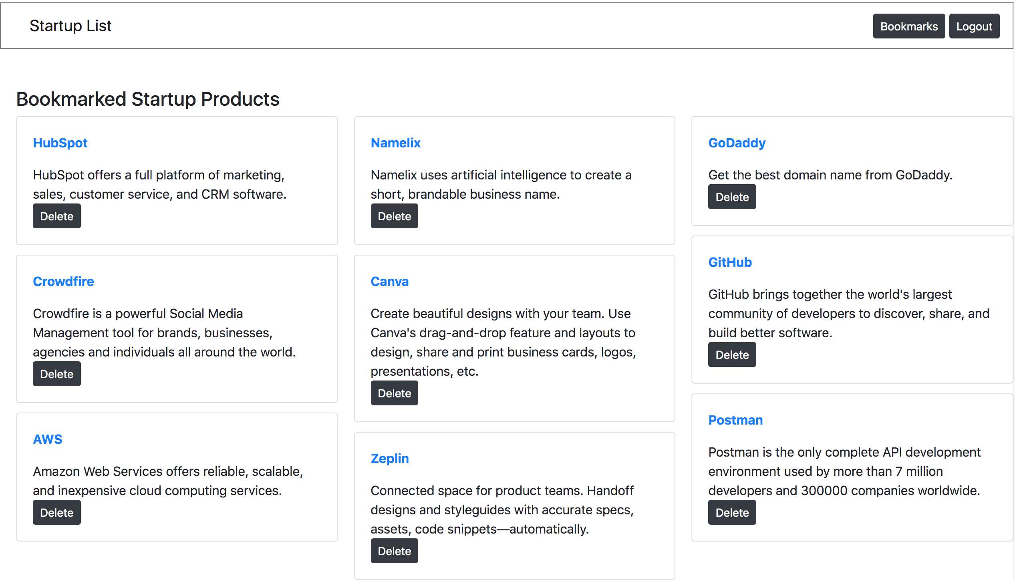This screenshot has height=580, width=1015.
Task: Open the AWS product link
Action: [x=47, y=439]
